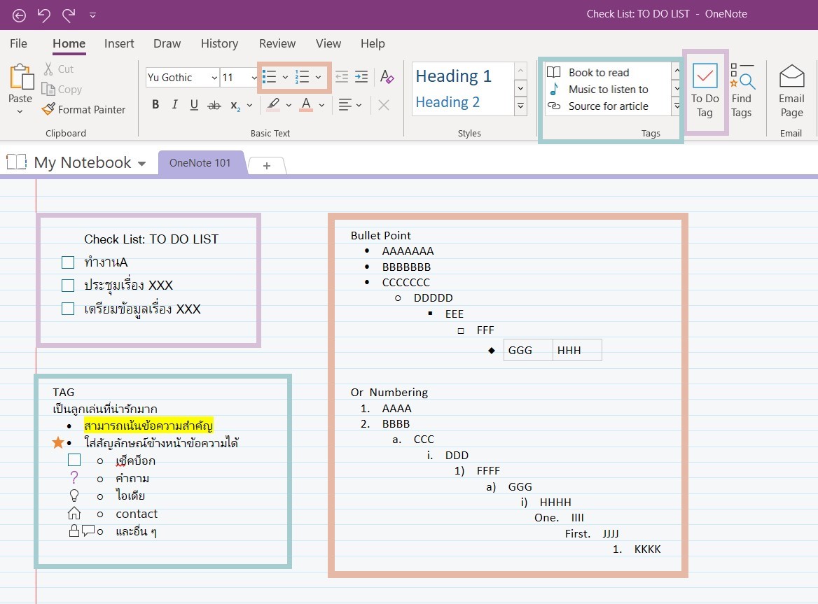This screenshot has height=604, width=818.
Task: Open the File menu
Action: pos(18,43)
